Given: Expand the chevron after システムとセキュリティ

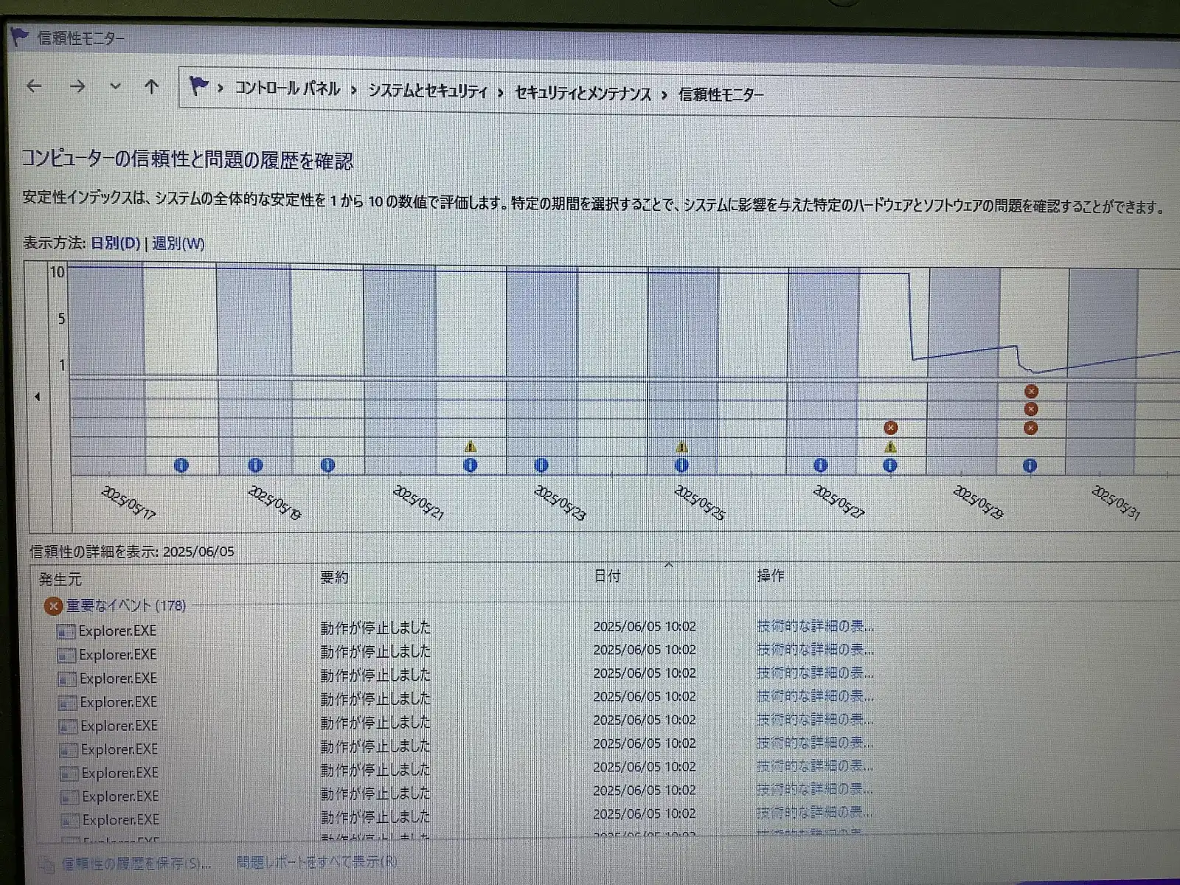Looking at the screenshot, I should 501,93.
